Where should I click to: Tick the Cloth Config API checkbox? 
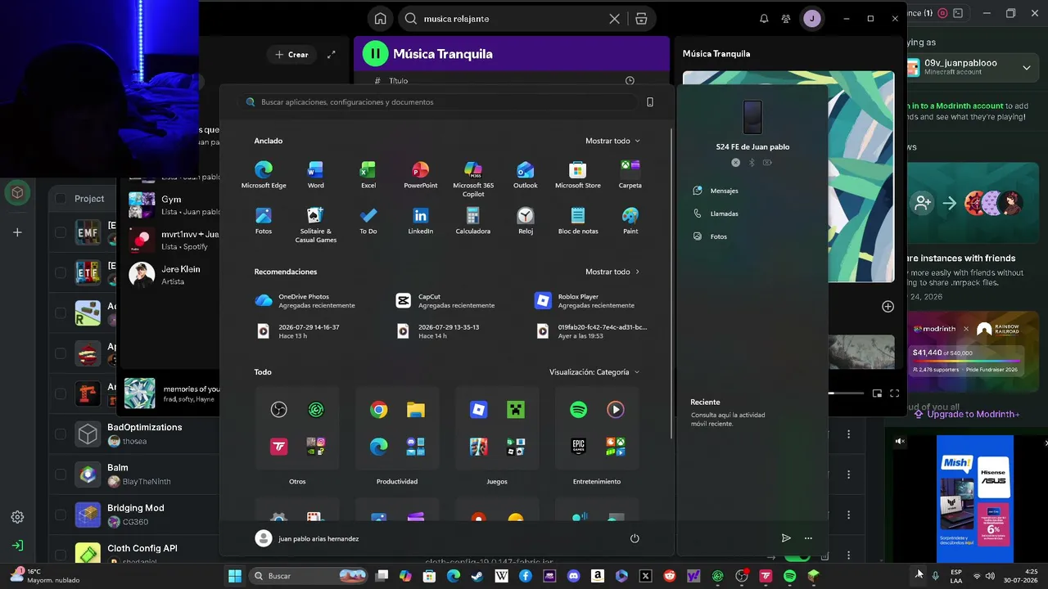point(61,555)
